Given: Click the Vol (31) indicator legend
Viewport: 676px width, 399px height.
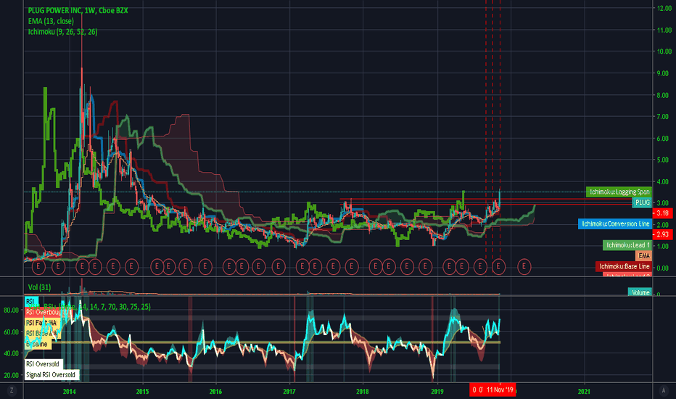Looking at the screenshot, I should tap(39, 287).
